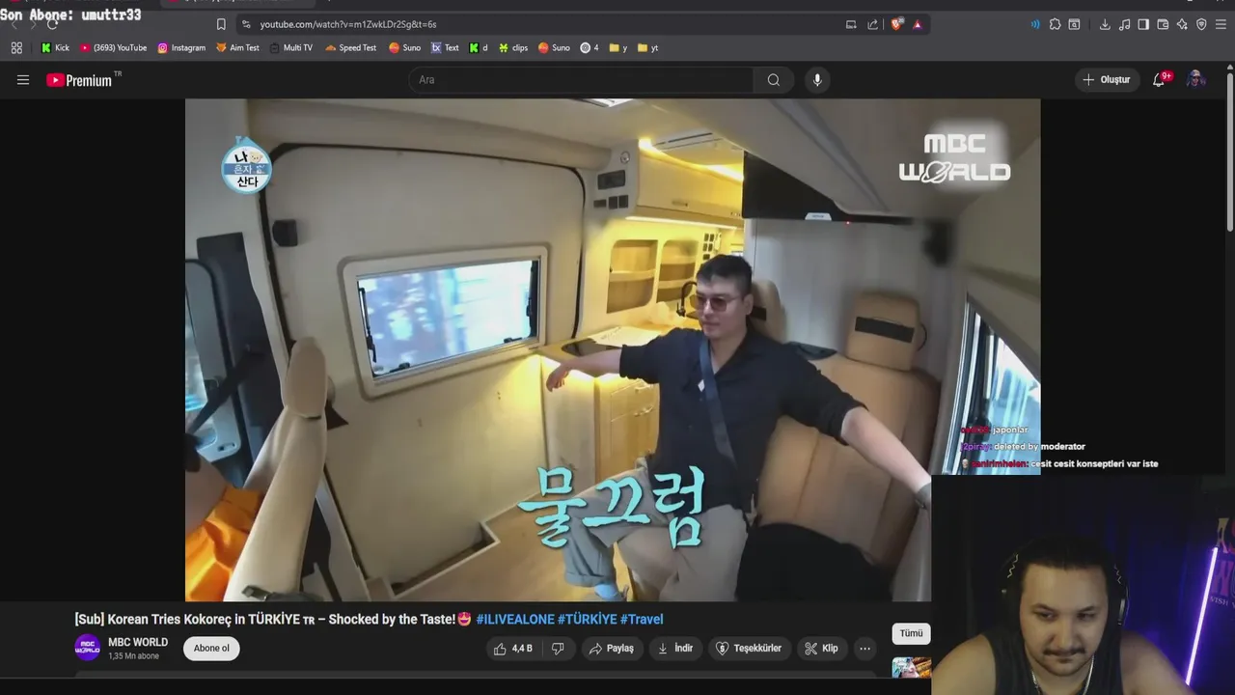This screenshot has width=1235, height=695.
Task: Subscribe with the Abone ol button
Action: (x=211, y=649)
